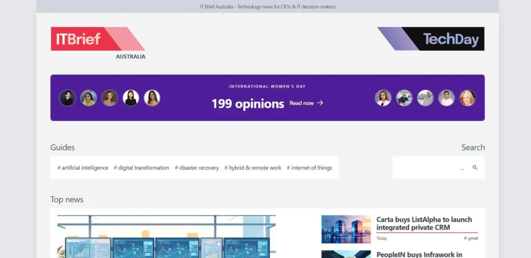Screen dimensions: 531x258
Task: Click the last avatar on banner's right
Action: [467, 98]
